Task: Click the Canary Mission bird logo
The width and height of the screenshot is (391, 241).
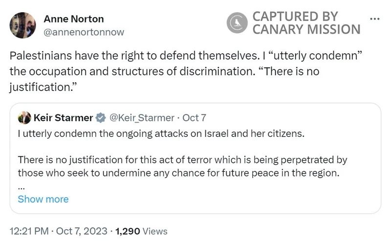Action: [238, 22]
